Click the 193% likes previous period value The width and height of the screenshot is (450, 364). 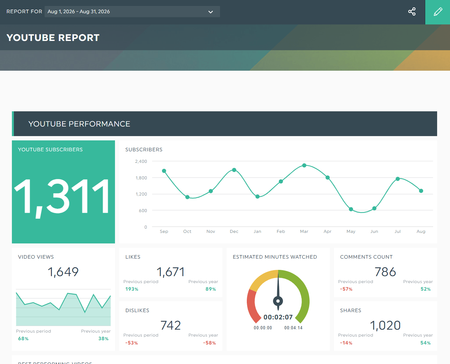[x=132, y=289]
